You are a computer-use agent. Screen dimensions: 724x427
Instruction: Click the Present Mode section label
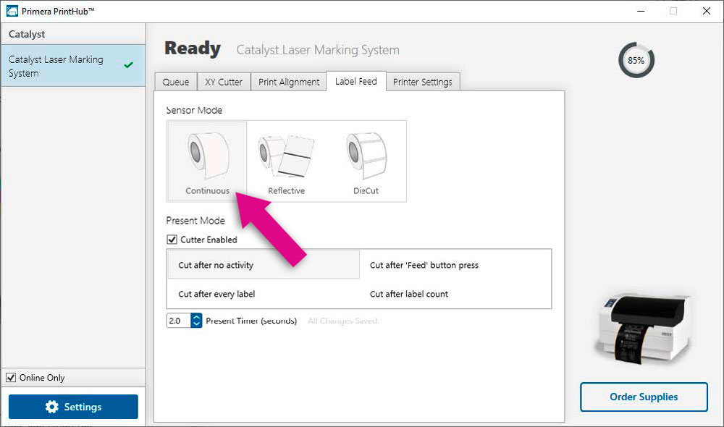pyautogui.click(x=195, y=221)
